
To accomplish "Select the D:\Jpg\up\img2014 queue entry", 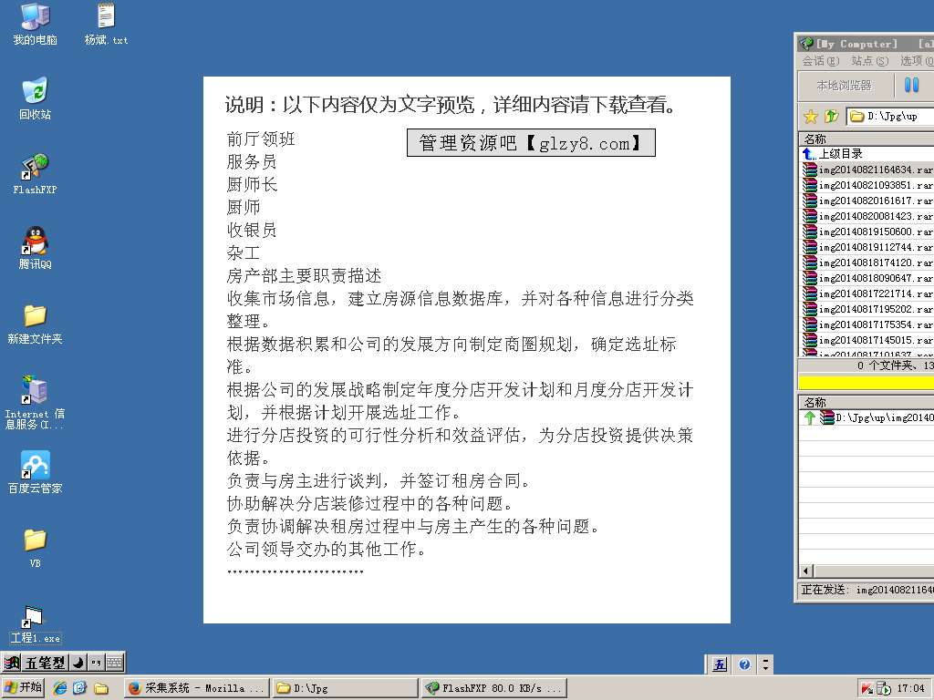I will pyautogui.click(x=867, y=417).
